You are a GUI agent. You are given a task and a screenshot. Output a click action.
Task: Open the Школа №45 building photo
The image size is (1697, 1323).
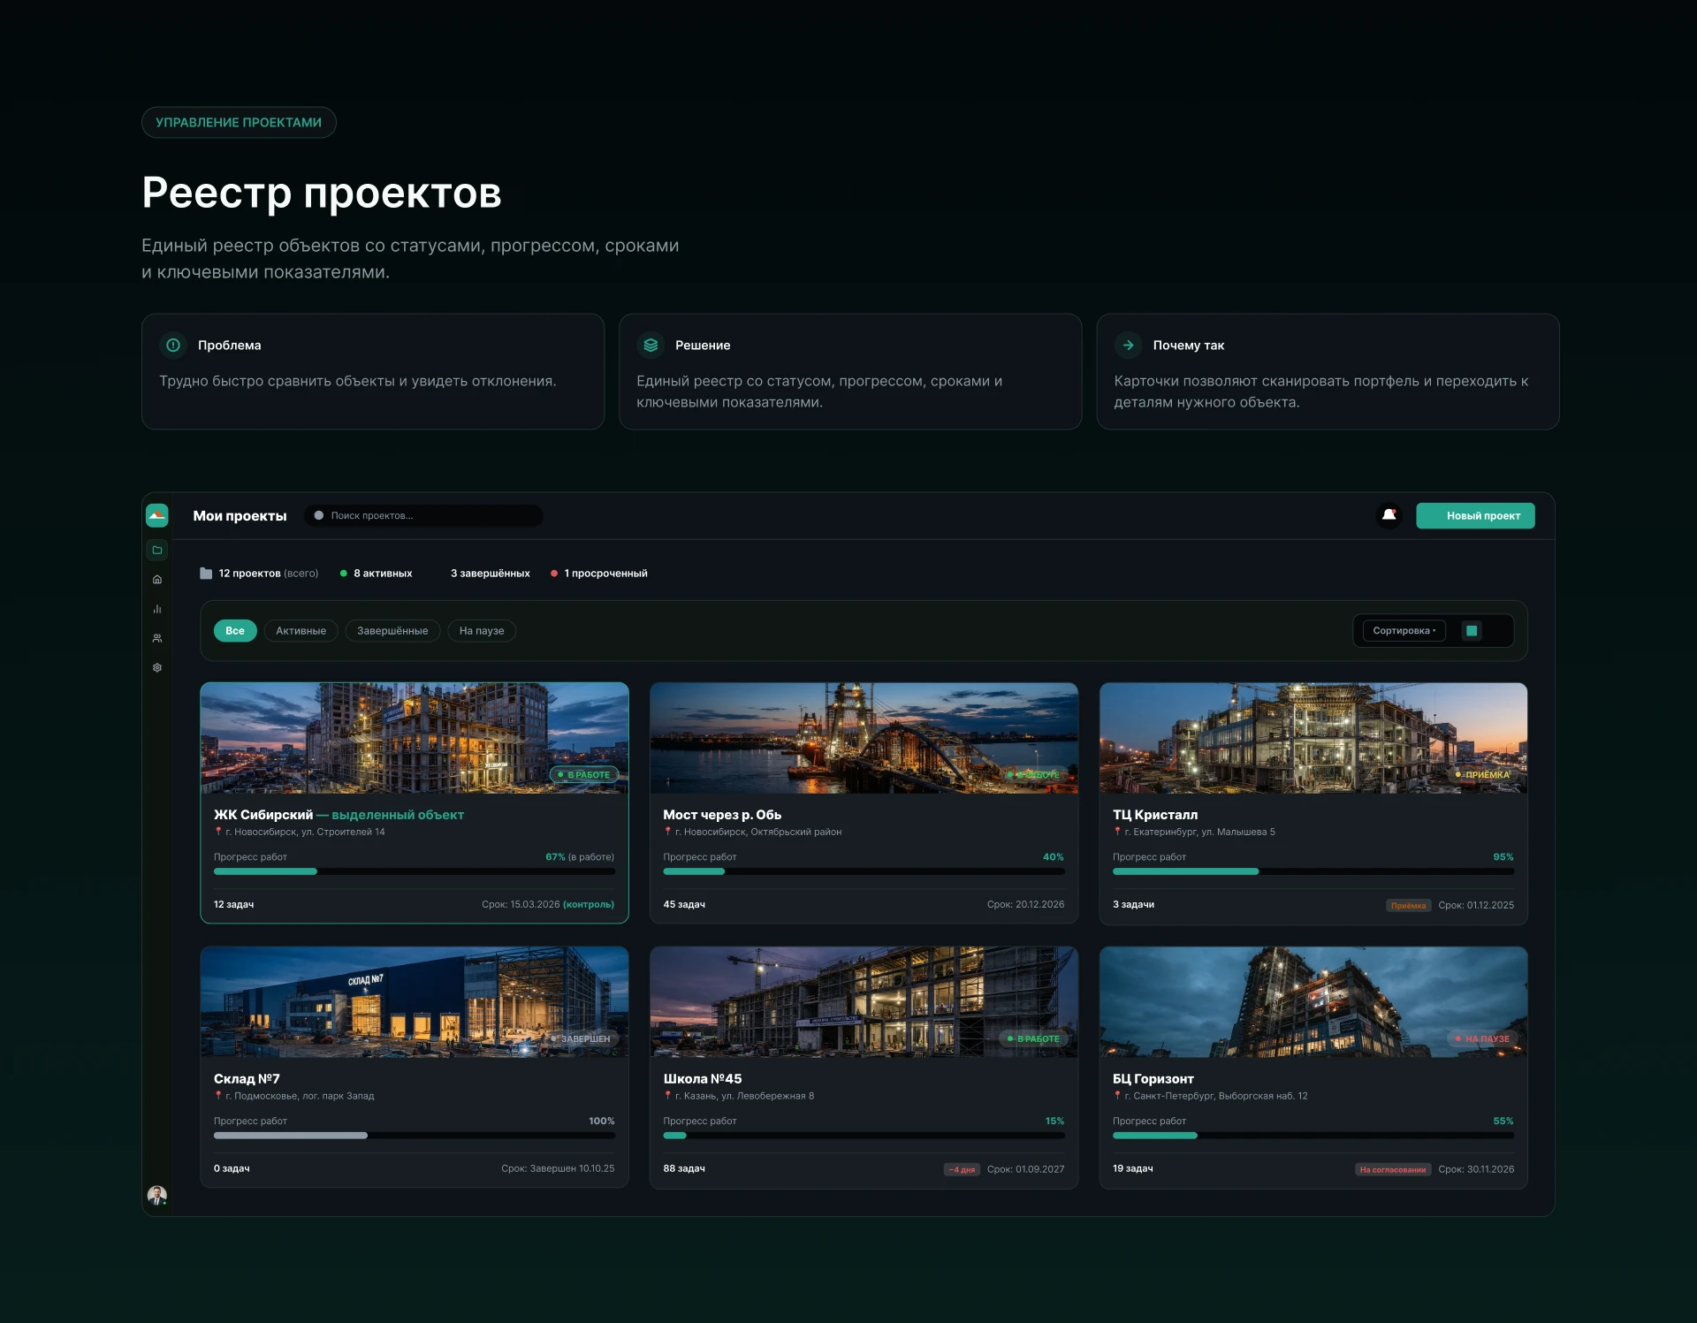(x=864, y=1002)
